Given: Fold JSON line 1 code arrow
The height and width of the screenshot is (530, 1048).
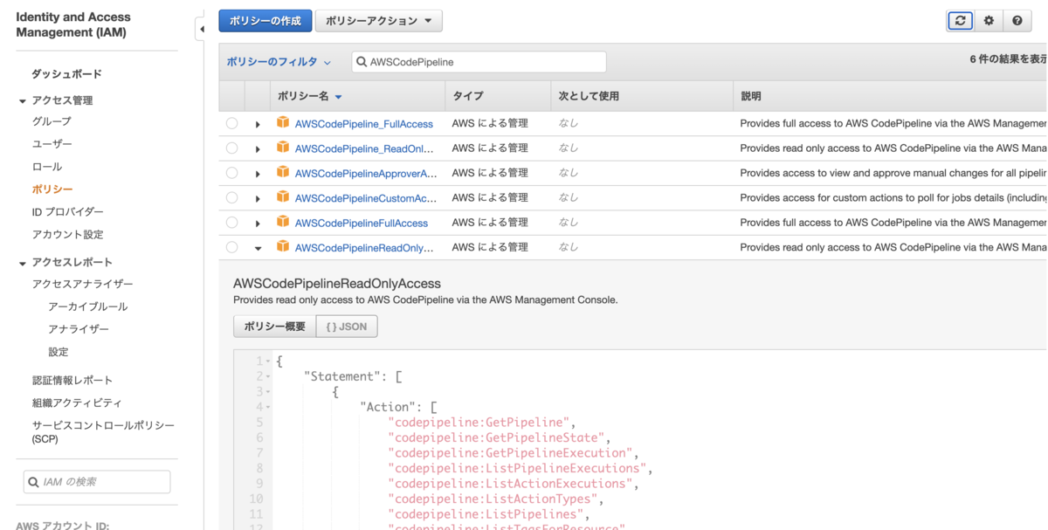Looking at the screenshot, I should (268, 361).
